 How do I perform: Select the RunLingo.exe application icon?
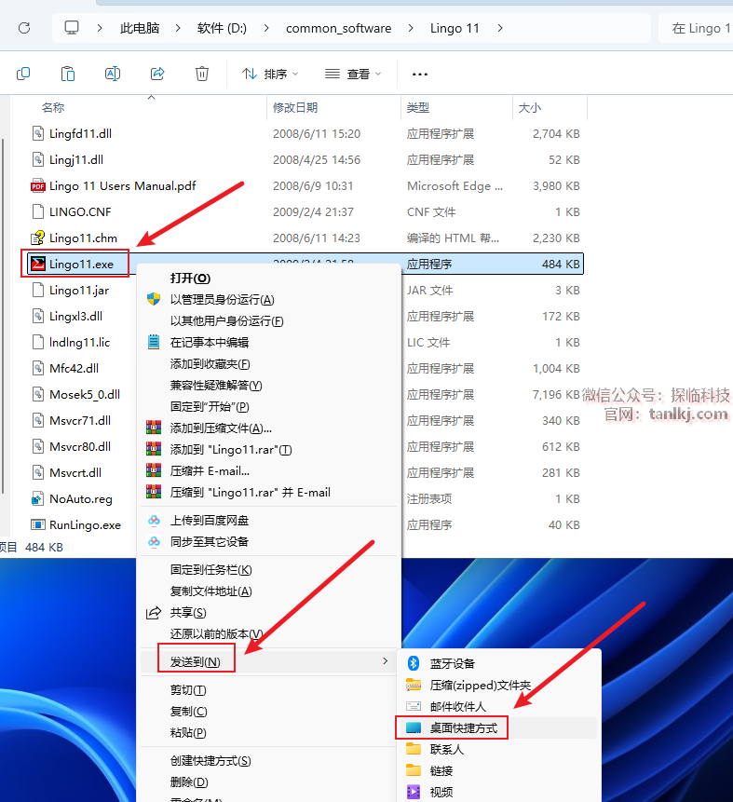38,524
